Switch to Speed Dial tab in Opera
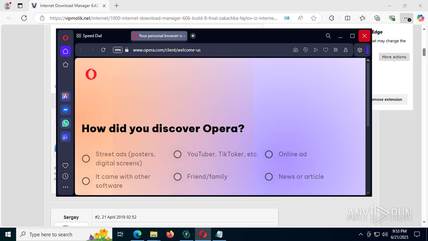Image resolution: width=428 pixels, height=241 pixels. (x=89, y=36)
